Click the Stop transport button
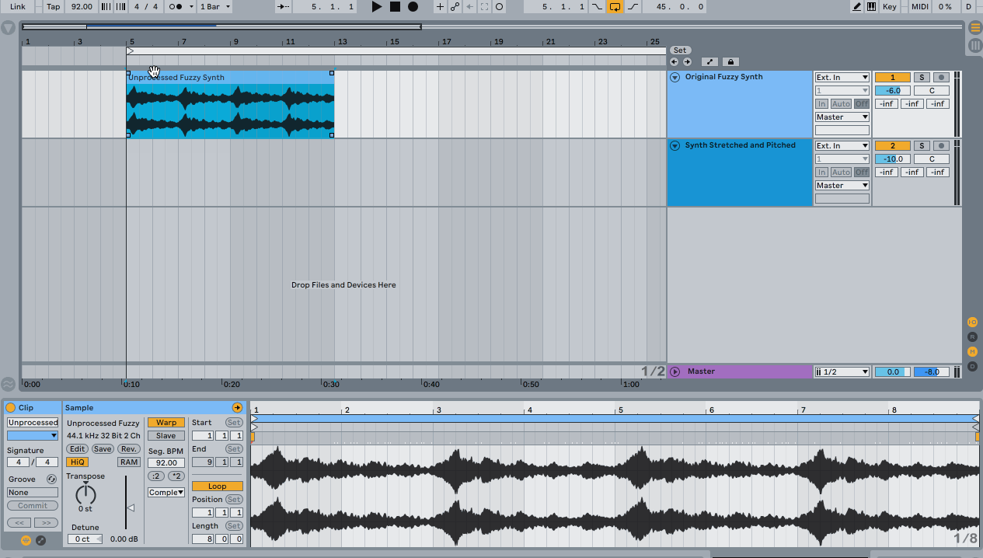The width and height of the screenshot is (983, 558). pos(395,6)
